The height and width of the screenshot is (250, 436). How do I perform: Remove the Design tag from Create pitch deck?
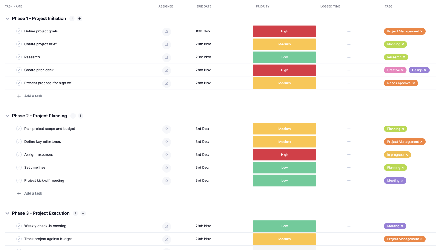coord(425,70)
